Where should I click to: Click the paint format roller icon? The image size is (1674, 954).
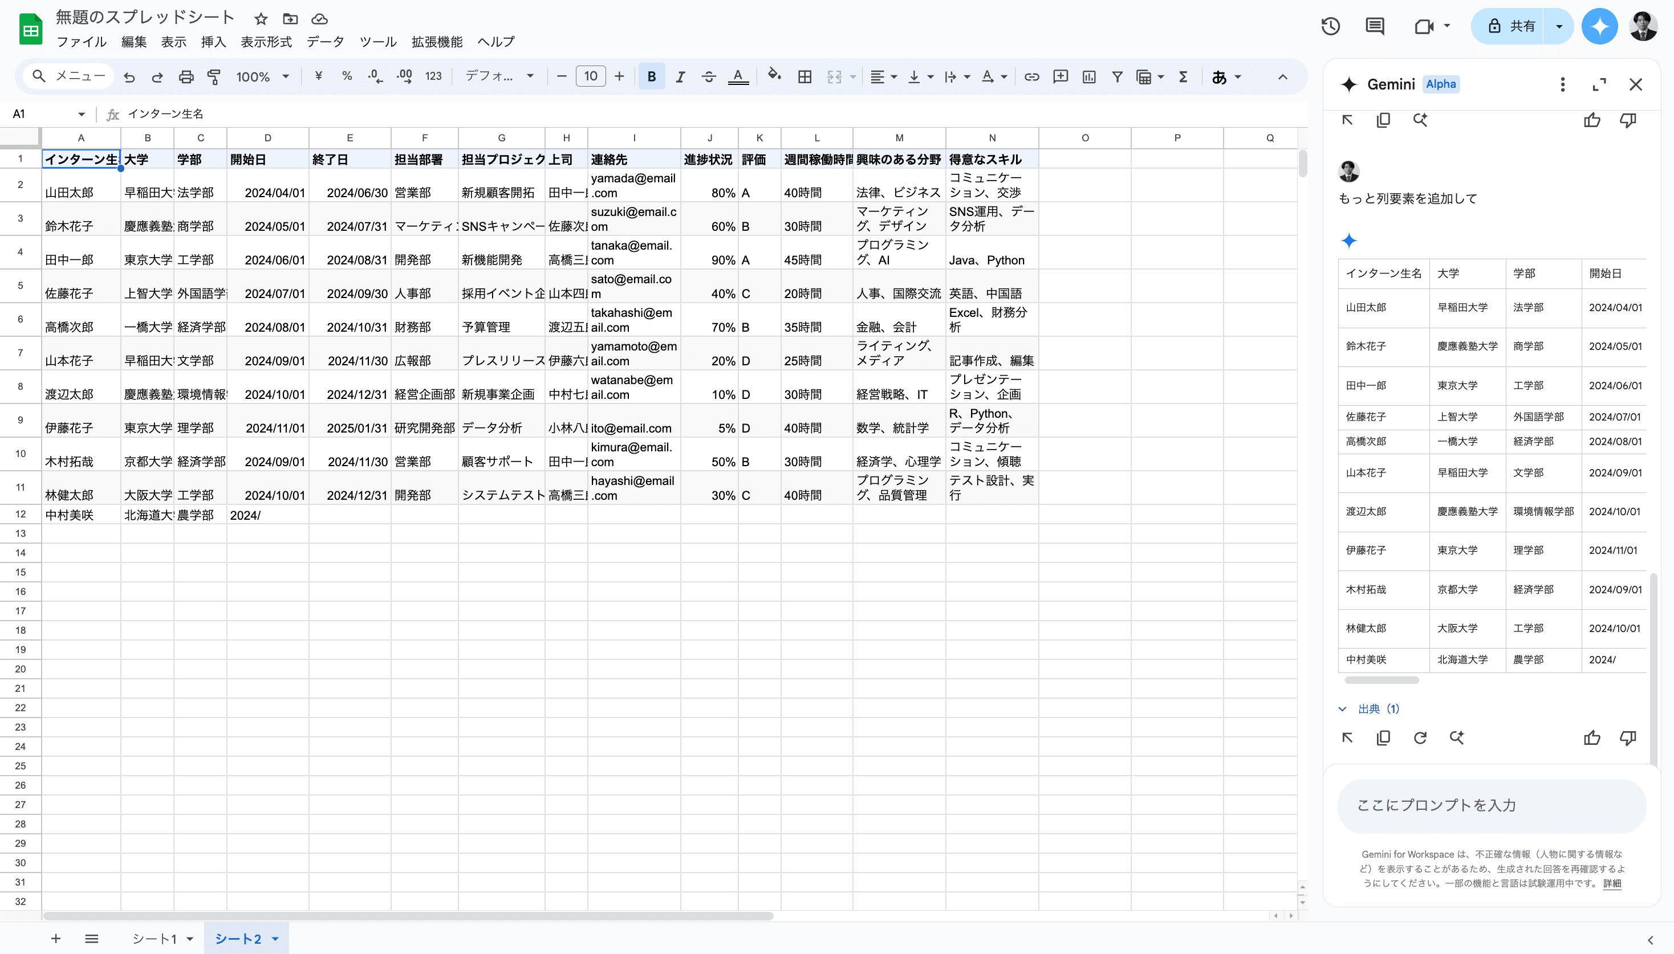(x=214, y=77)
